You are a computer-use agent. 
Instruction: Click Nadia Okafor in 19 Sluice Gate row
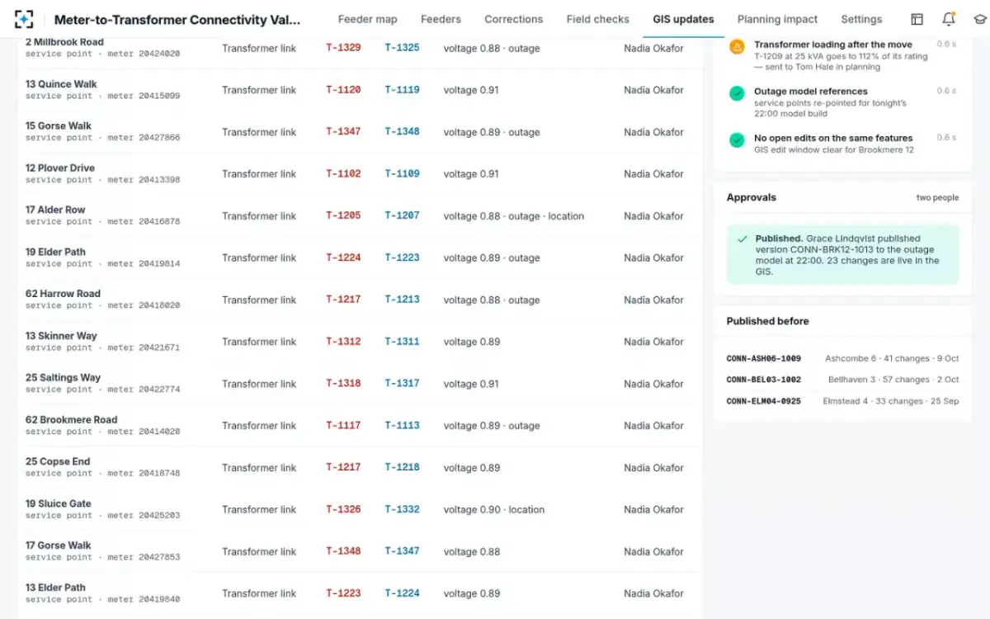pos(654,509)
